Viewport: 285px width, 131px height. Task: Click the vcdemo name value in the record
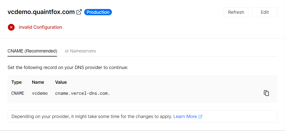(x=40, y=93)
